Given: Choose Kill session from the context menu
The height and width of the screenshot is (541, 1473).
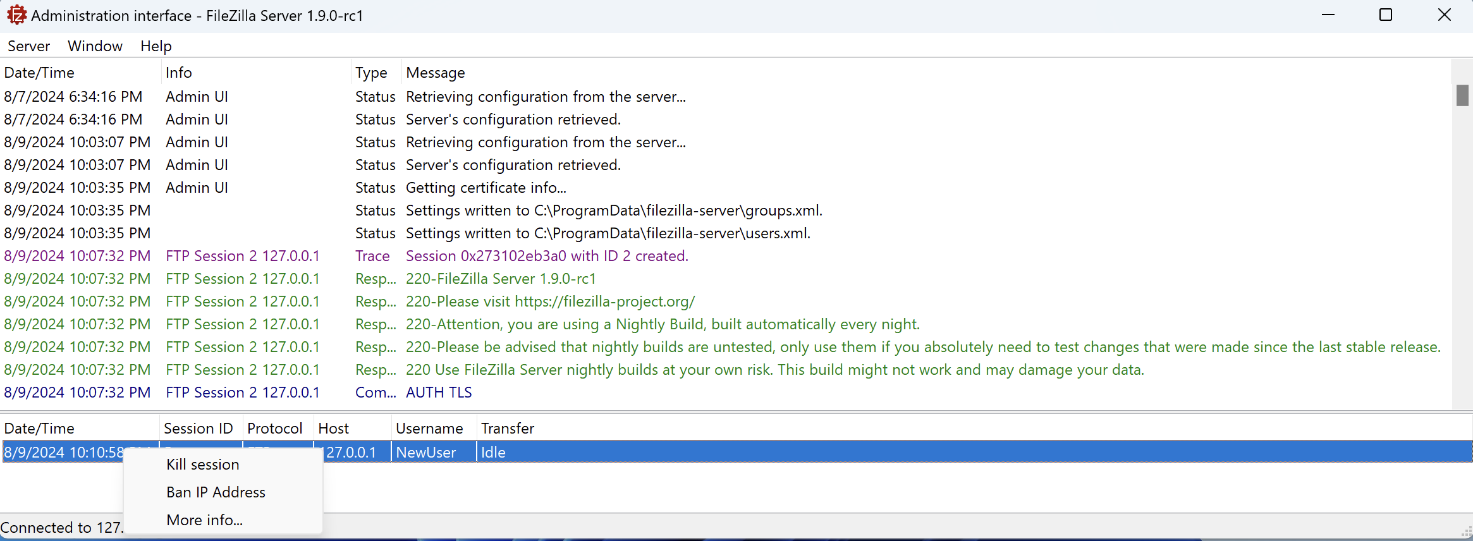Looking at the screenshot, I should (x=203, y=465).
